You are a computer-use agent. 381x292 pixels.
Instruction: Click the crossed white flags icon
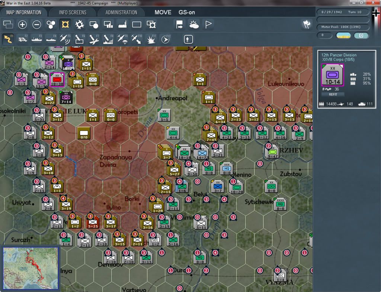[x=307, y=24]
